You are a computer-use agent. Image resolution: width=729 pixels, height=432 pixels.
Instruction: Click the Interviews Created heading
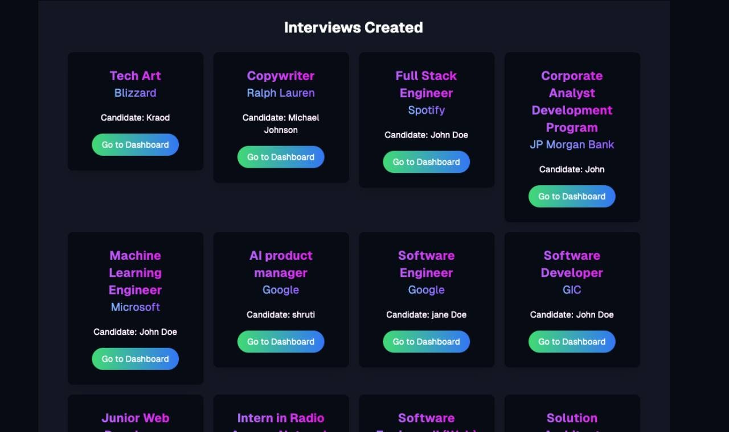coord(354,27)
